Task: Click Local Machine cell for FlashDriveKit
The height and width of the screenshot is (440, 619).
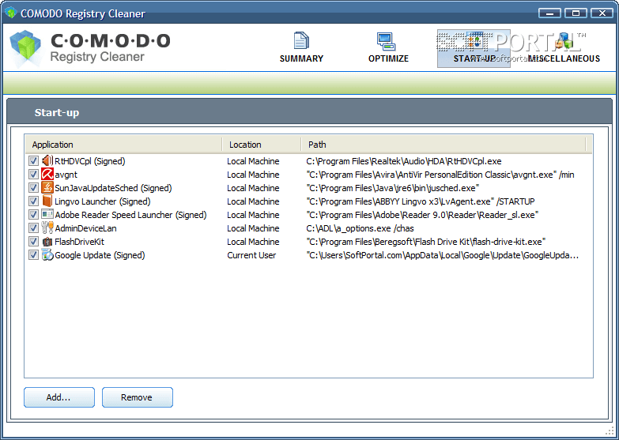Action: click(x=253, y=242)
